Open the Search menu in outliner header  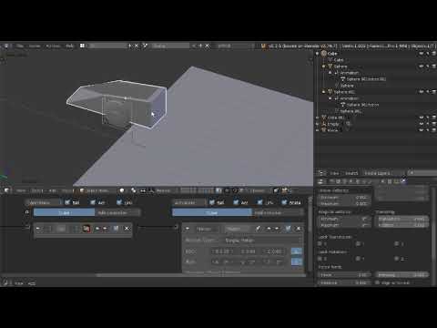point(351,173)
